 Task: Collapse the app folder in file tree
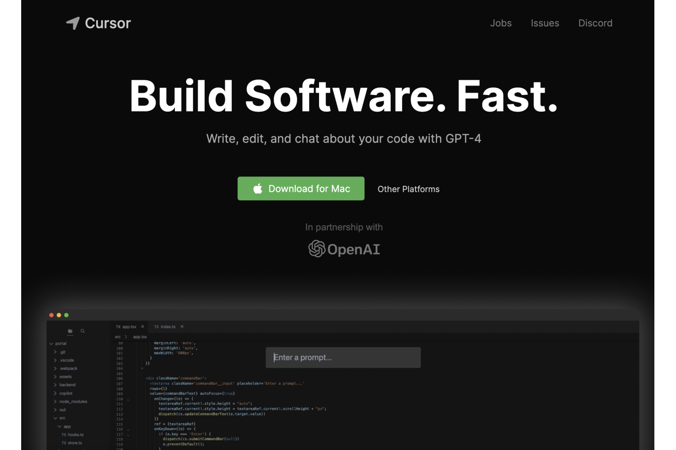(x=59, y=426)
